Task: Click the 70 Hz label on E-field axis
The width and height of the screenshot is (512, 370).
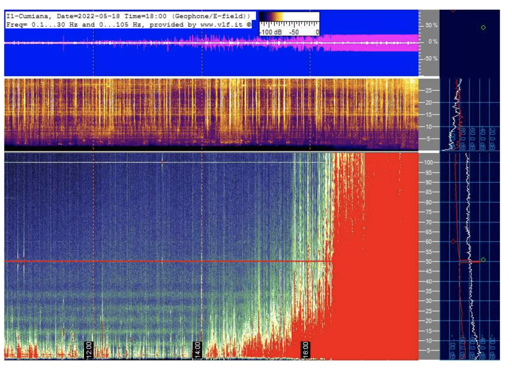Action: coord(429,222)
